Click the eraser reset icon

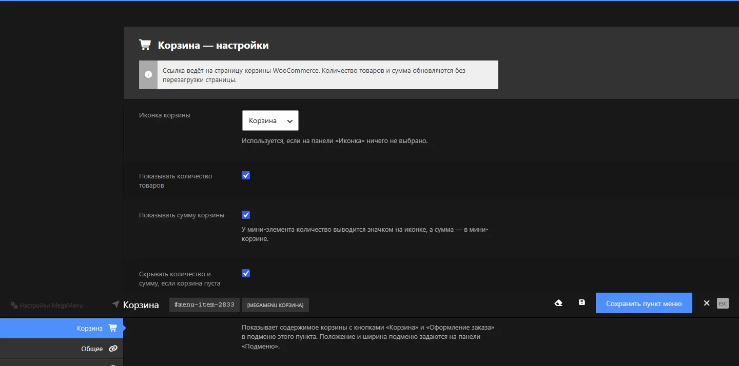(559, 303)
